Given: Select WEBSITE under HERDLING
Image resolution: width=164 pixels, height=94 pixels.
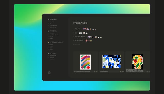Looking at the screenshot, I should click(x=52, y=59).
